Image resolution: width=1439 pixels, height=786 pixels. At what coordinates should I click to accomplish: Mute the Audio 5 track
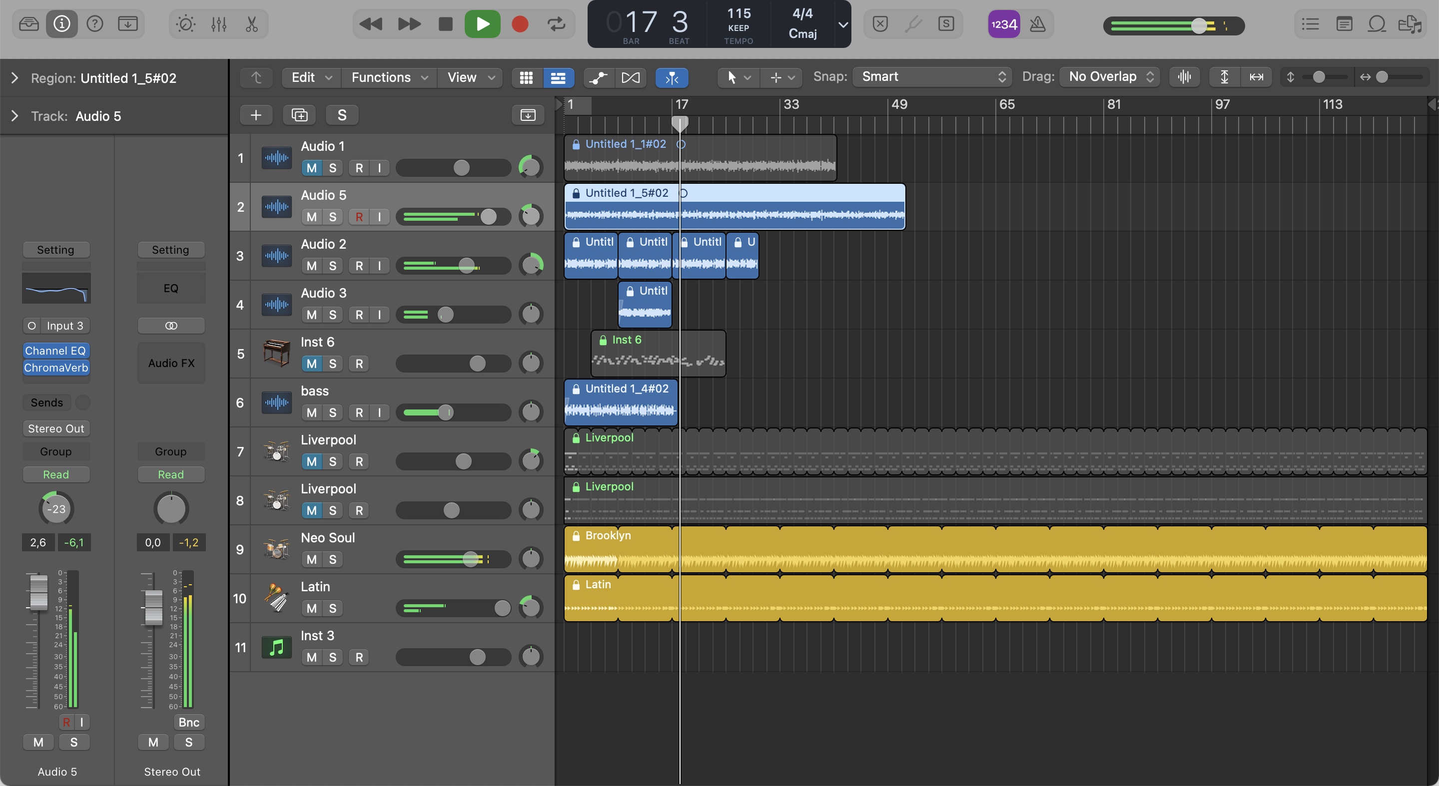click(312, 217)
